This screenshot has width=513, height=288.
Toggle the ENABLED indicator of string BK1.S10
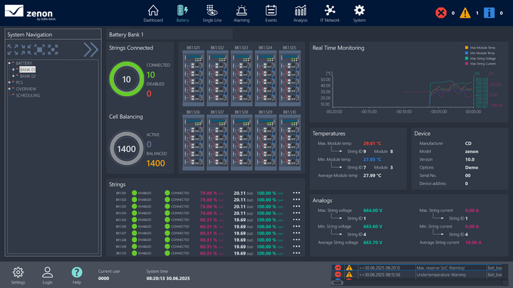[134, 253]
